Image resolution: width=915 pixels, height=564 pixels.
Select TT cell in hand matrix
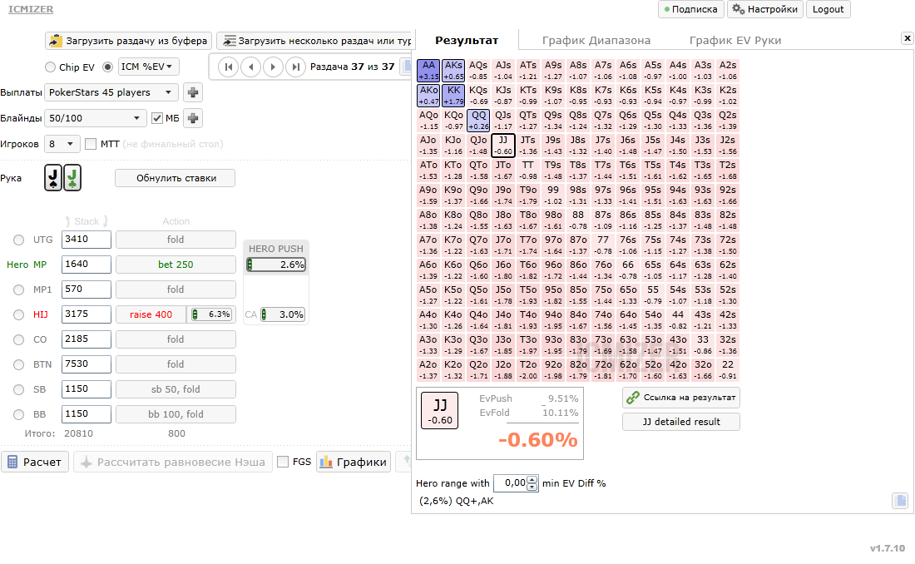click(528, 170)
